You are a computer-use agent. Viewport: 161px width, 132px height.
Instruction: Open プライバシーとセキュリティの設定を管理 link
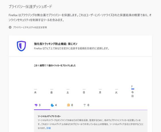coord(30,27)
